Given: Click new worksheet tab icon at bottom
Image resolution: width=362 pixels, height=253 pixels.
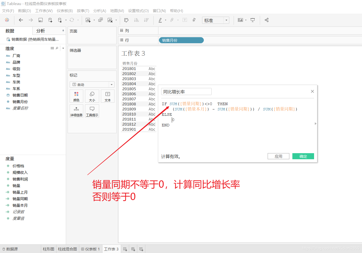Looking at the screenshot, I should pyautogui.click(x=125, y=249).
